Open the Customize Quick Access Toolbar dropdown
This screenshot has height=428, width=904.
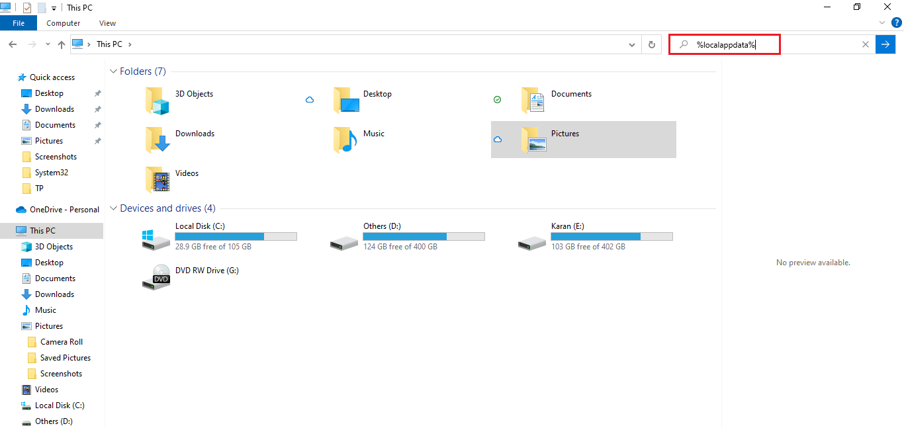[54, 8]
